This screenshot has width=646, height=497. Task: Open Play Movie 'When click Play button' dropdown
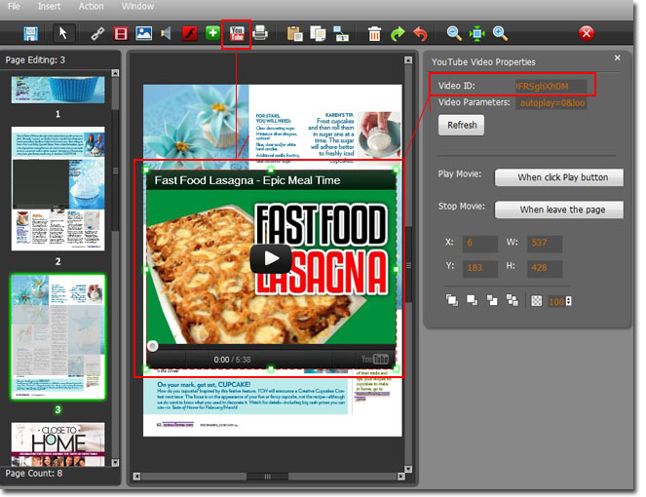559,177
